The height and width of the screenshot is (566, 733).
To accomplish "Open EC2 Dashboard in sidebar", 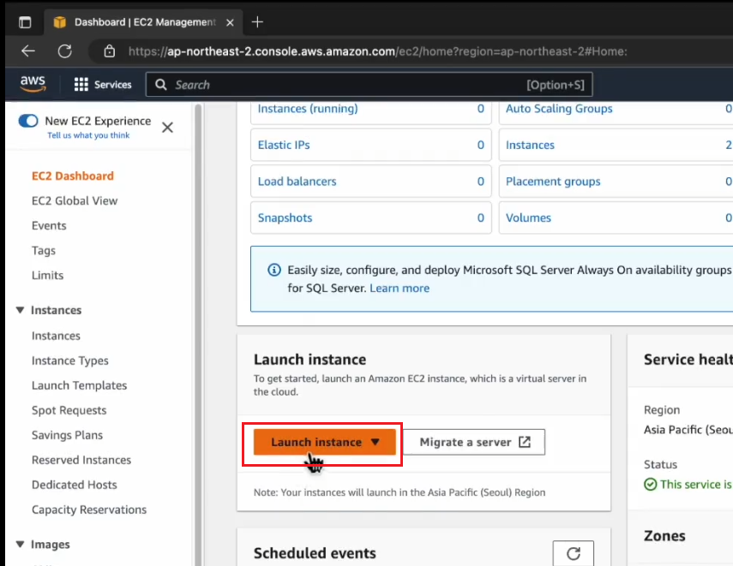I will 73,176.
